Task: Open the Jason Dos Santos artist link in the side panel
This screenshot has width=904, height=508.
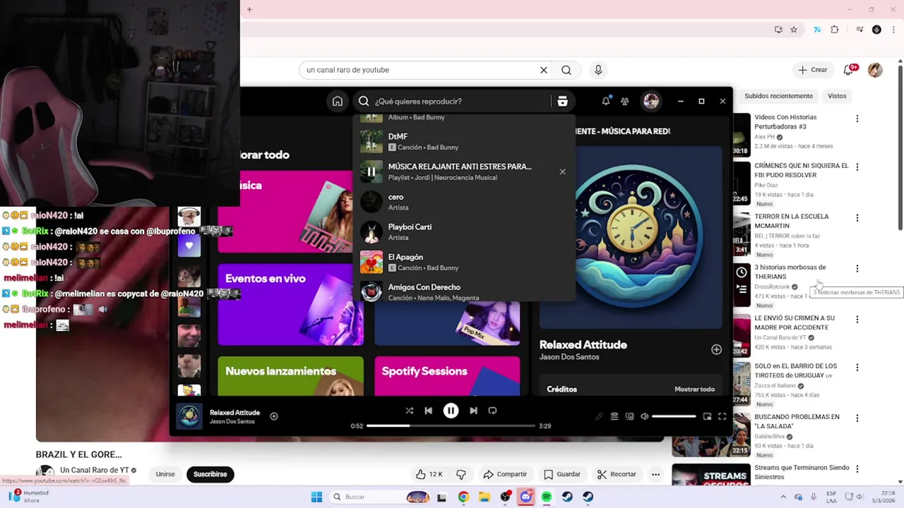Action: coord(569,357)
